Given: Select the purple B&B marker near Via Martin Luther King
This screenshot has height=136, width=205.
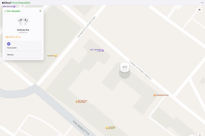Looking at the screenshot, I should click(103, 50).
